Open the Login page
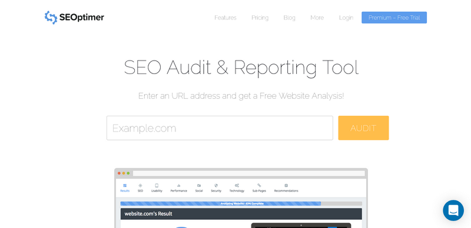 coord(346,18)
